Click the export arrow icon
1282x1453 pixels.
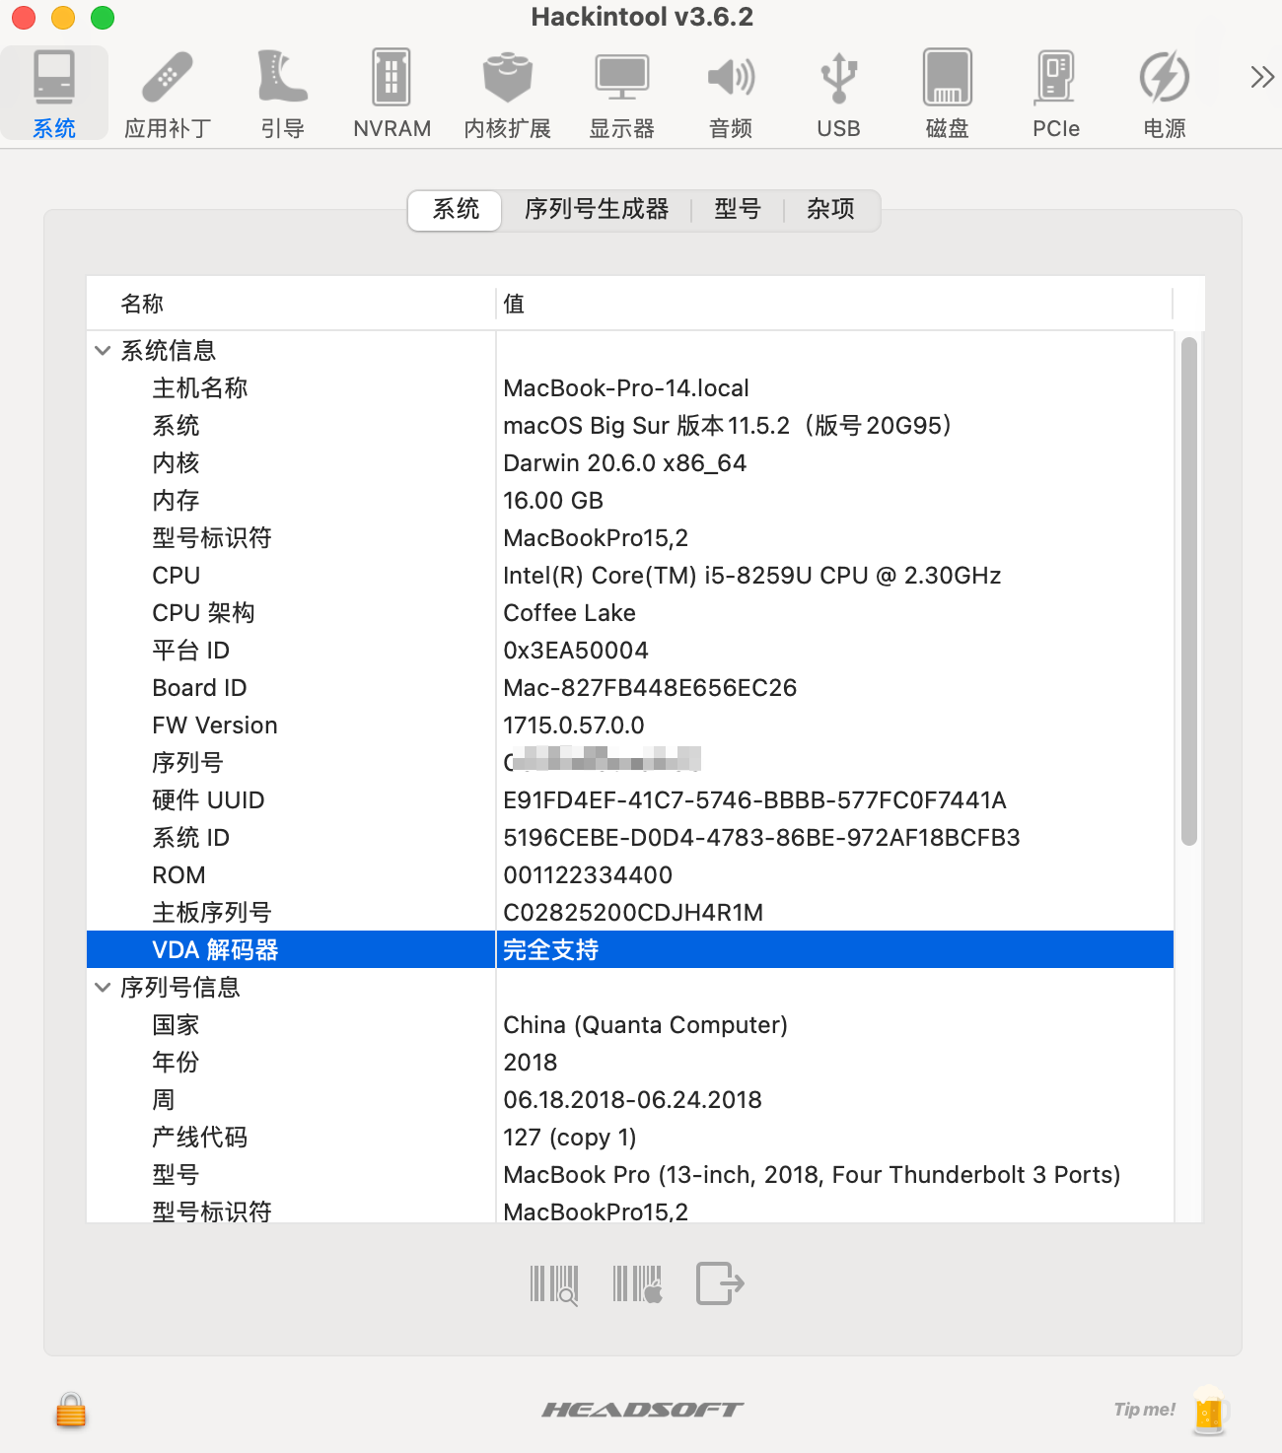[720, 1283]
